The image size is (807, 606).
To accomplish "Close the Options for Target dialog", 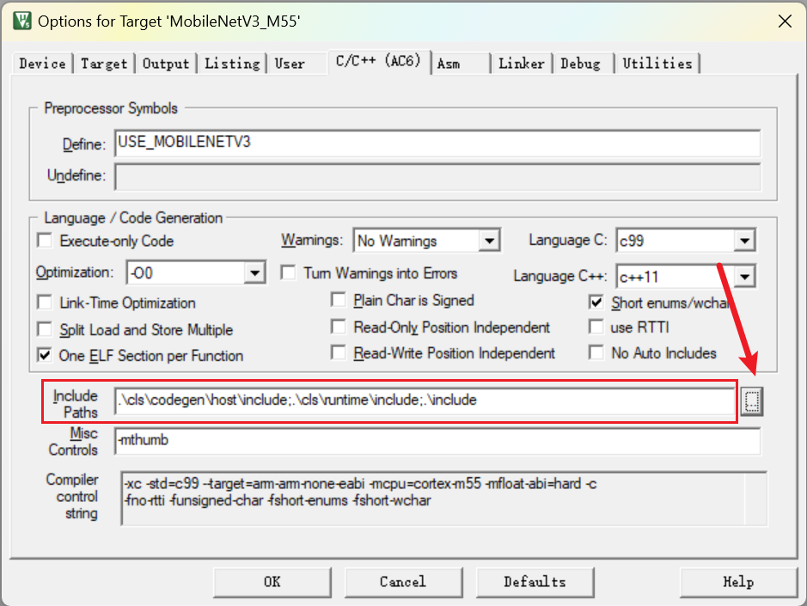I will (785, 21).
